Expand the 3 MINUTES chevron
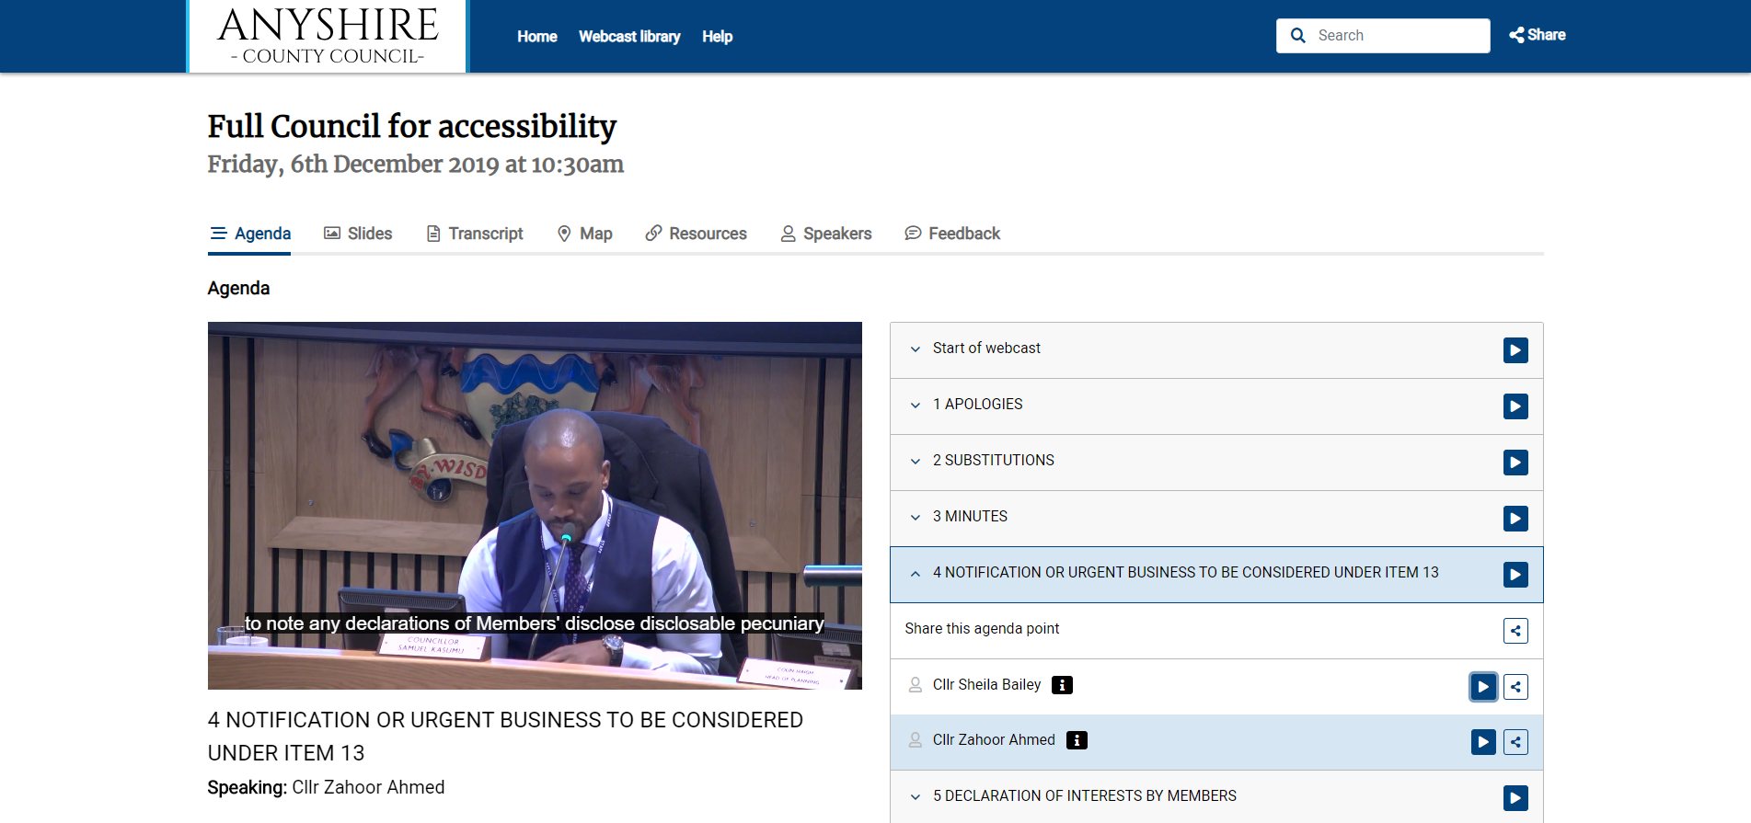 (916, 518)
